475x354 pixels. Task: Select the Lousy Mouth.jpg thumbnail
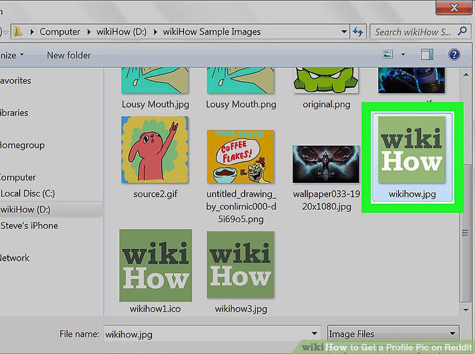(155, 80)
